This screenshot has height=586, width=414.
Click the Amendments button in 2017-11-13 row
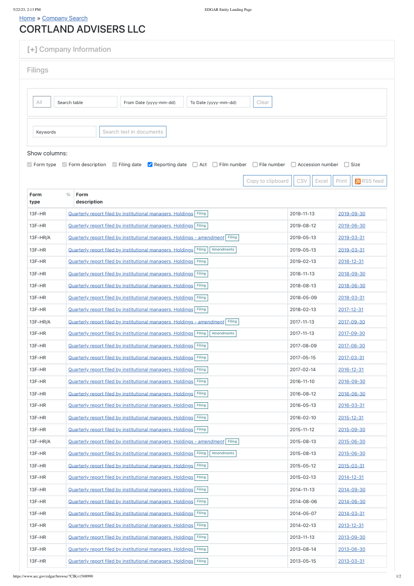pyautogui.click(x=223, y=333)
